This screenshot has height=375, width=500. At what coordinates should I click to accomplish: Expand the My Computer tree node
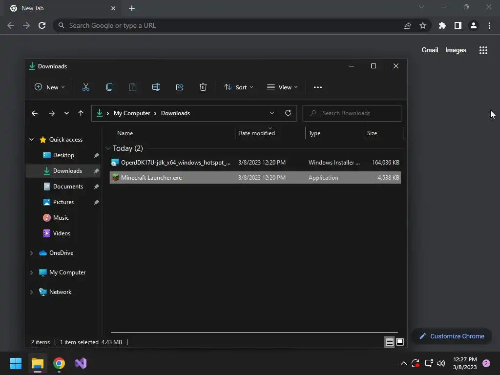click(32, 272)
